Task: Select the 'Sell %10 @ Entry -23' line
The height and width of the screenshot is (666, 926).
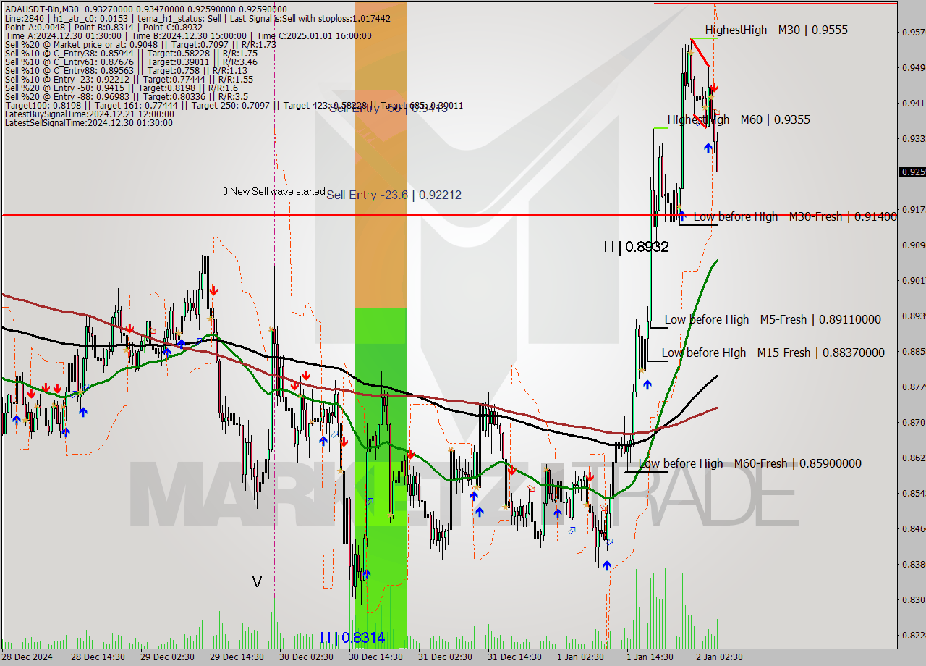Action: click(129, 79)
